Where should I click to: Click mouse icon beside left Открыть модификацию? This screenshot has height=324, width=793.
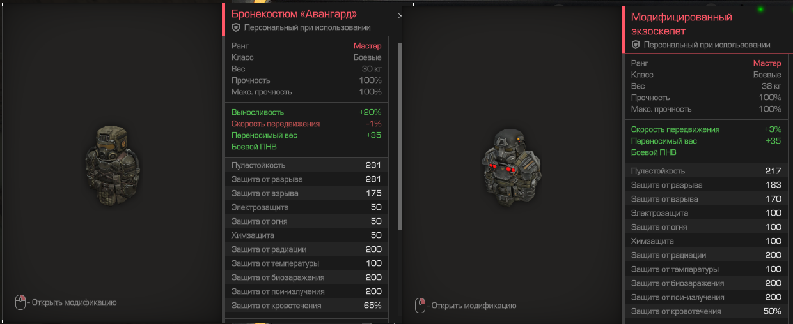[20, 302]
